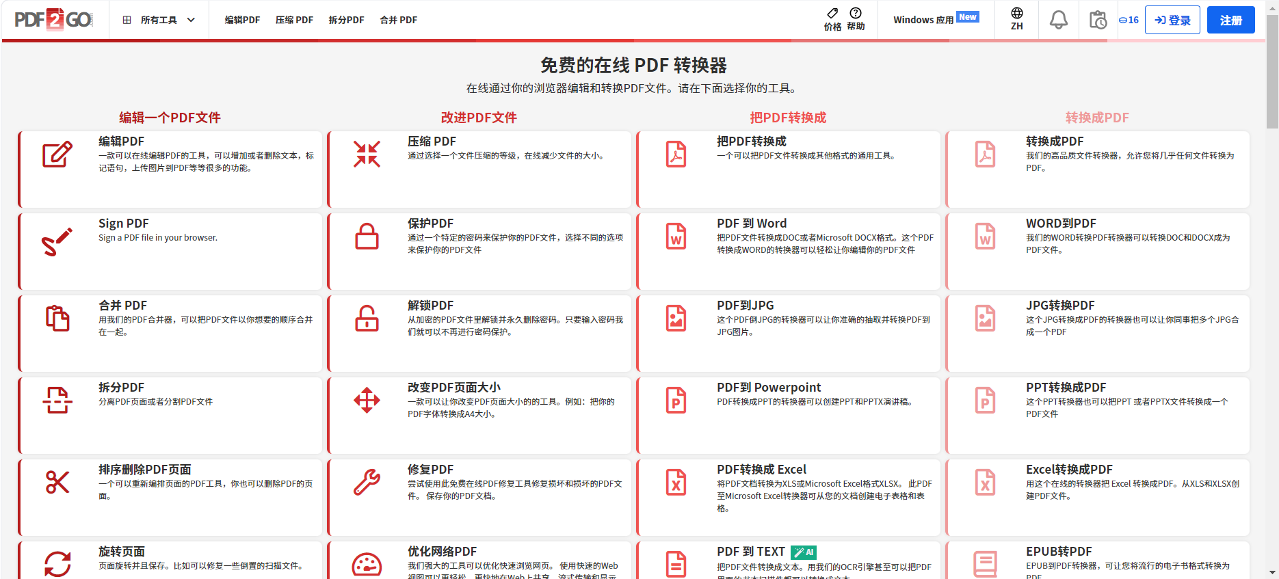Viewport: 1279px width, 579px height.
Task: Click the Compress PDF arrows icon
Action: point(367,154)
